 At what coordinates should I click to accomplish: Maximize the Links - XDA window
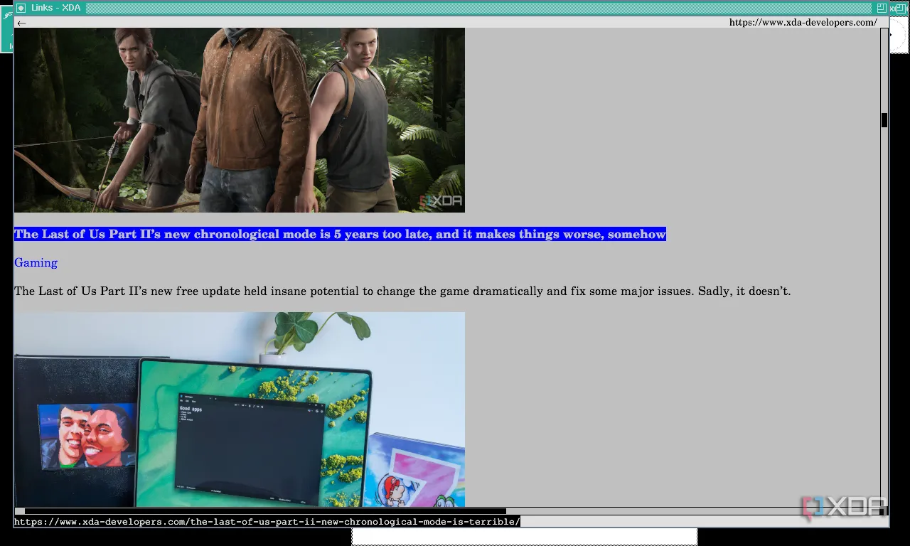pyautogui.click(x=882, y=8)
